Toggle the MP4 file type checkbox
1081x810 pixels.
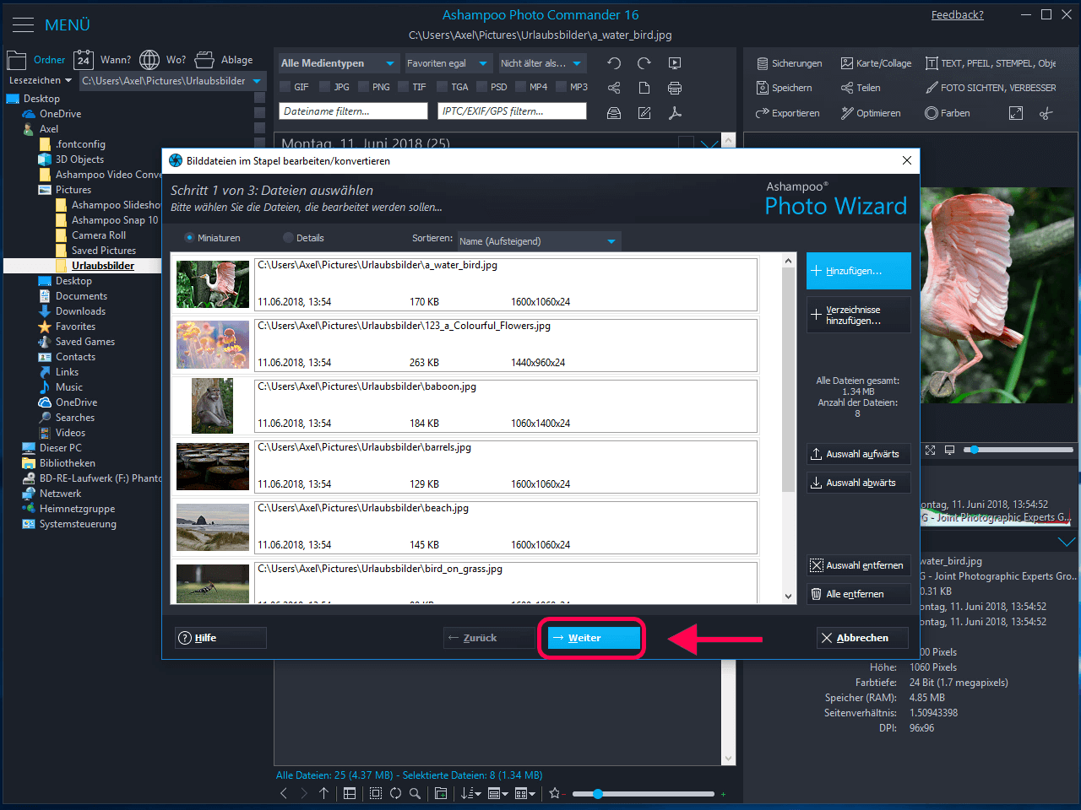(522, 87)
